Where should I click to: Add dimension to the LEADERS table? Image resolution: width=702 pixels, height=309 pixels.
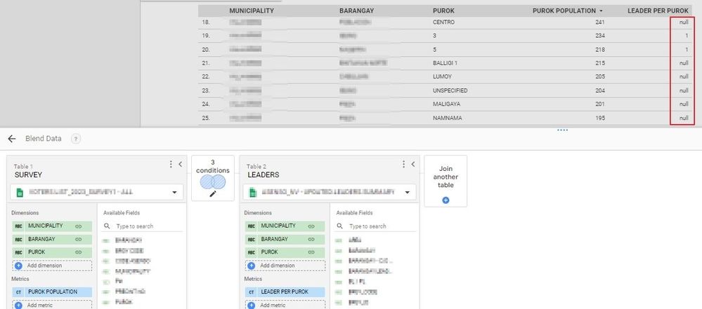tap(285, 266)
